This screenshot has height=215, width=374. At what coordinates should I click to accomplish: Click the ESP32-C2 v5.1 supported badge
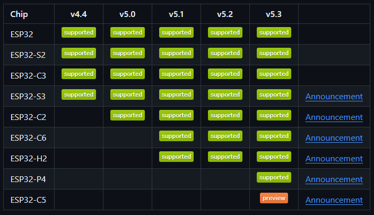176,115
